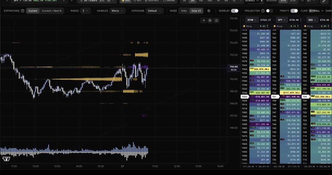
Task: Click the 746.00 price axis label
Action: [x=234, y=128]
